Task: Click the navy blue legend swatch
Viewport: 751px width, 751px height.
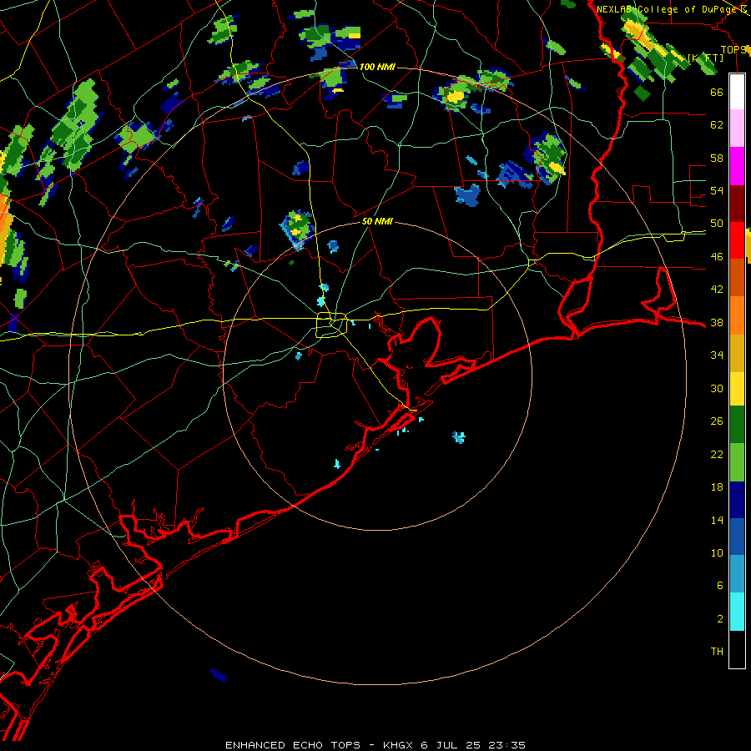Action: click(x=737, y=500)
